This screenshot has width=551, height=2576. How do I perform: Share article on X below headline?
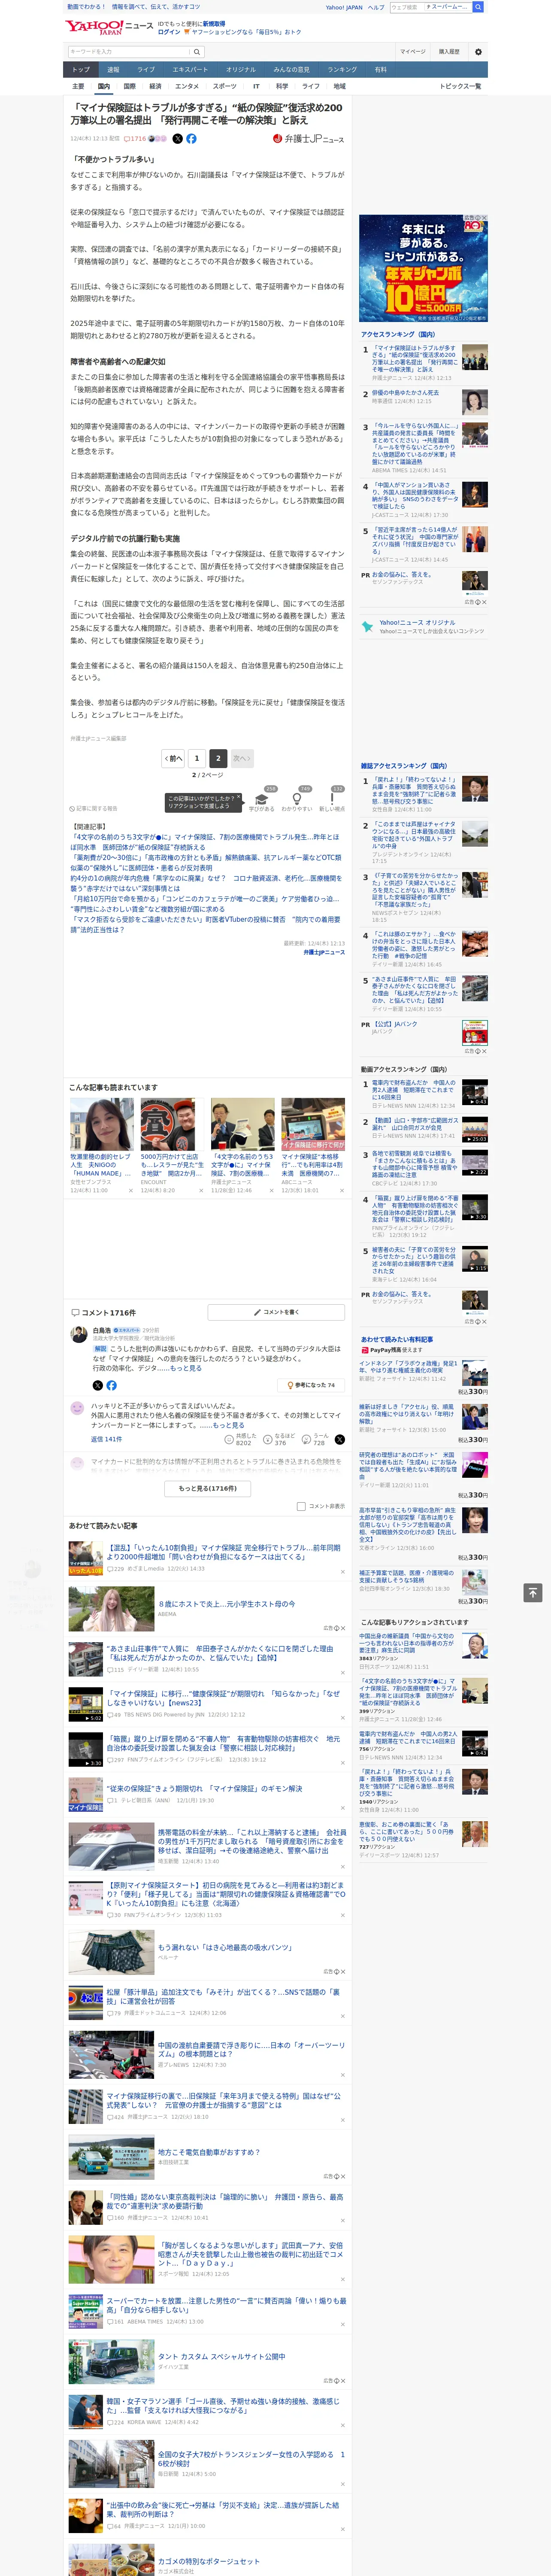click(x=178, y=139)
